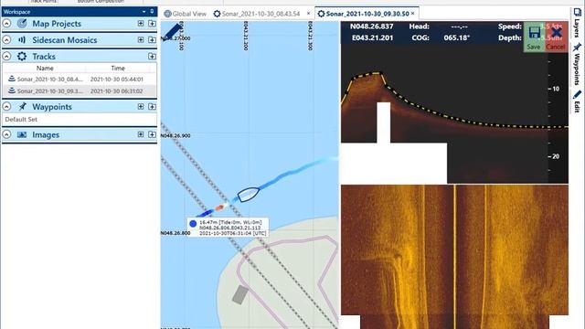585x329 pixels.
Task: Collapse the Tracks section
Action: click(x=6, y=57)
